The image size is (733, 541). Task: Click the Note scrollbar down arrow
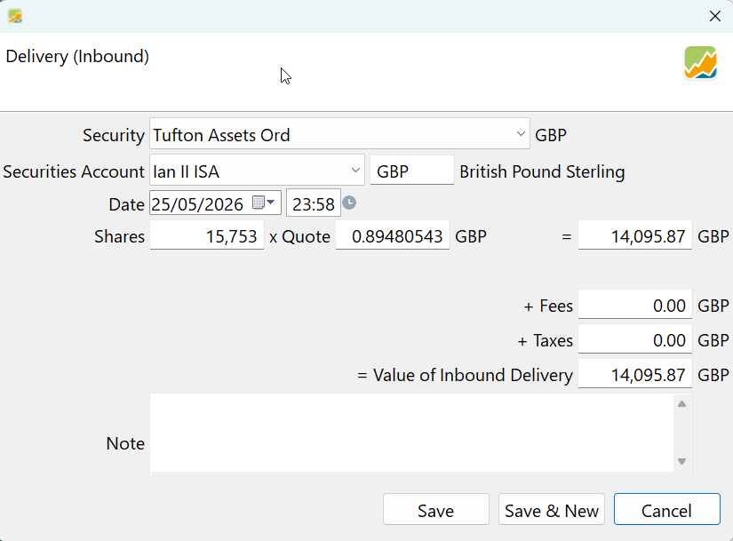pos(682,462)
